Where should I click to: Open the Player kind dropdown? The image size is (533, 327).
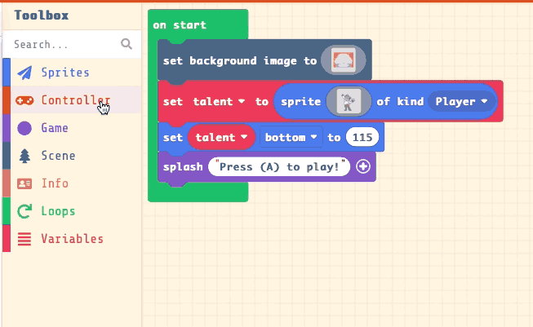[461, 101]
